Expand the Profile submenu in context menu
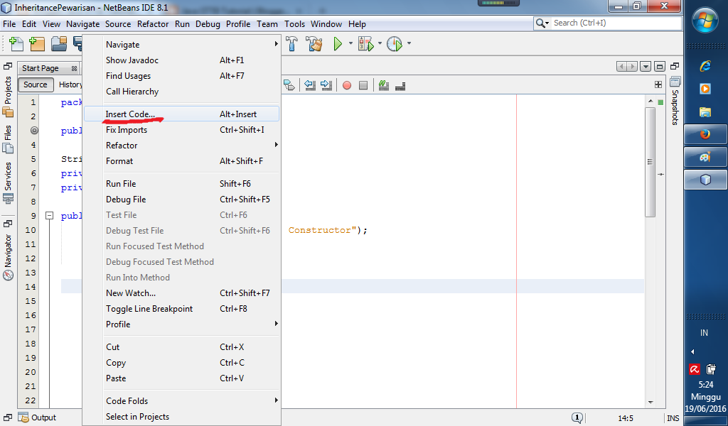Image resolution: width=728 pixels, height=426 pixels. [x=181, y=324]
